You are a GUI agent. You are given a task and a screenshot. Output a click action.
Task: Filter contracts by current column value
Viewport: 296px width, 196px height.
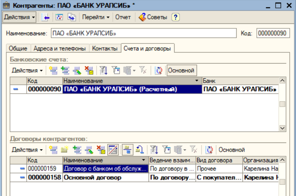point(166,150)
